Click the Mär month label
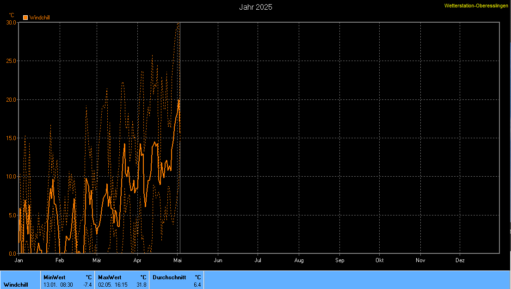Viewport: 511px width, 289px height. (97, 260)
